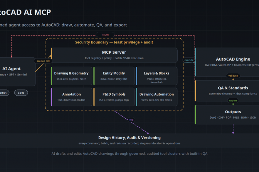Select the Outputs box
259x172 pixels.
[x=227, y=114]
